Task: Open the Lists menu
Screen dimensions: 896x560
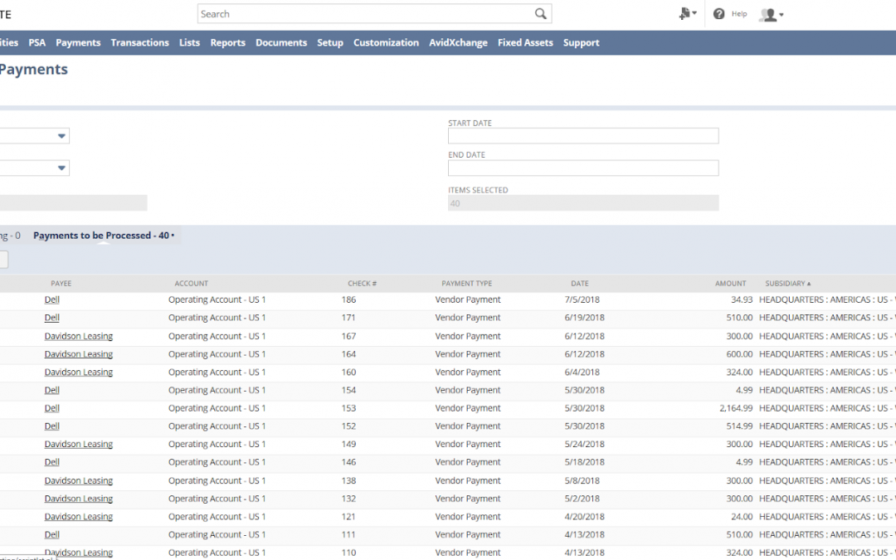Action: pos(190,43)
